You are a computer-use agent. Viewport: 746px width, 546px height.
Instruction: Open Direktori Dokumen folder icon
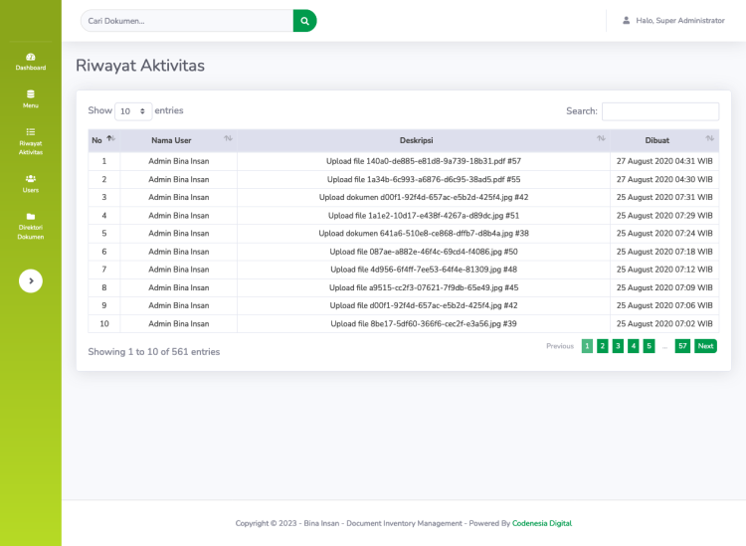pos(31,217)
